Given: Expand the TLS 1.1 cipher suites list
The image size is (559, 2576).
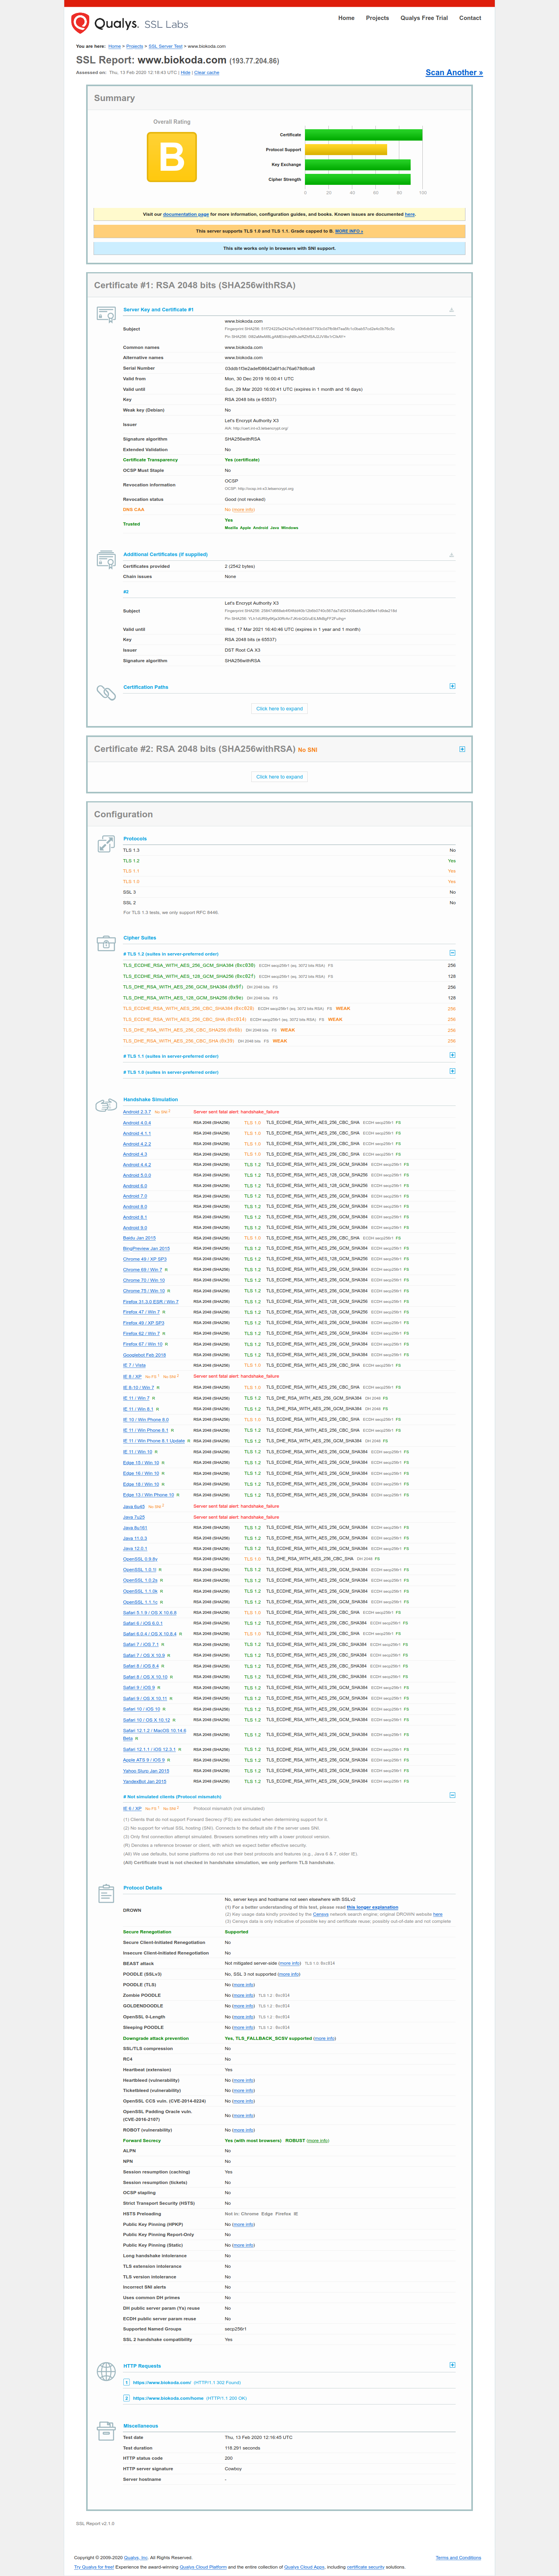Looking at the screenshot, I should (x=452, y=1055).
